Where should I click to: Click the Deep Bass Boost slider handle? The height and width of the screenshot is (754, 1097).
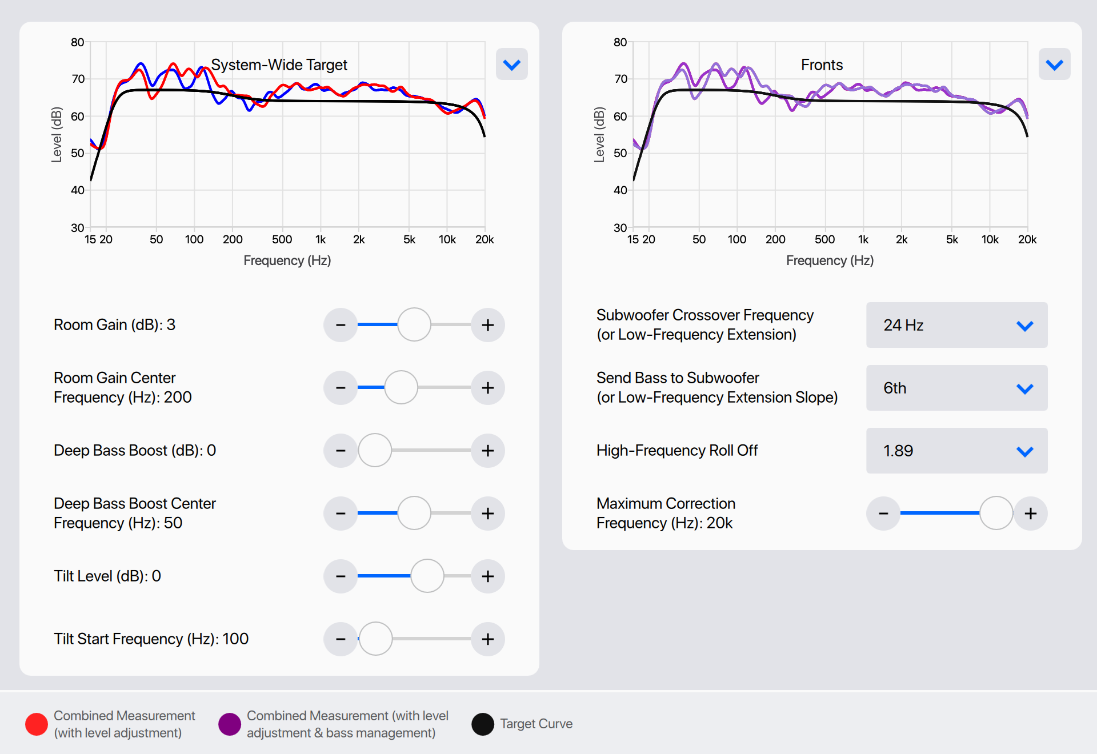375,450
